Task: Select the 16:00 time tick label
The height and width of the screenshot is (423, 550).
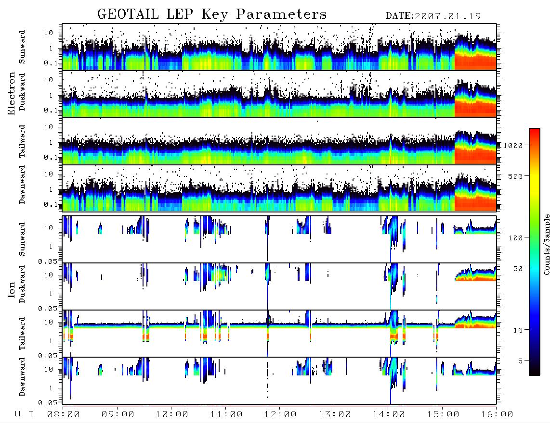Action: pos(497,414)
